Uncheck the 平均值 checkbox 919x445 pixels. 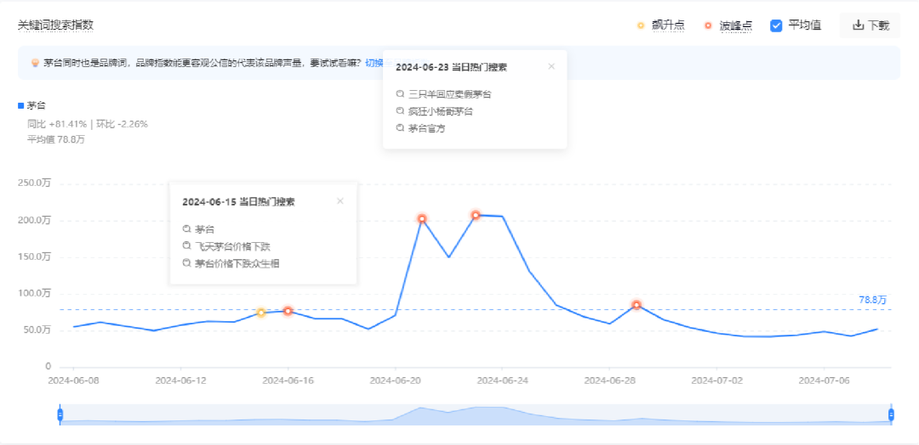776,25
